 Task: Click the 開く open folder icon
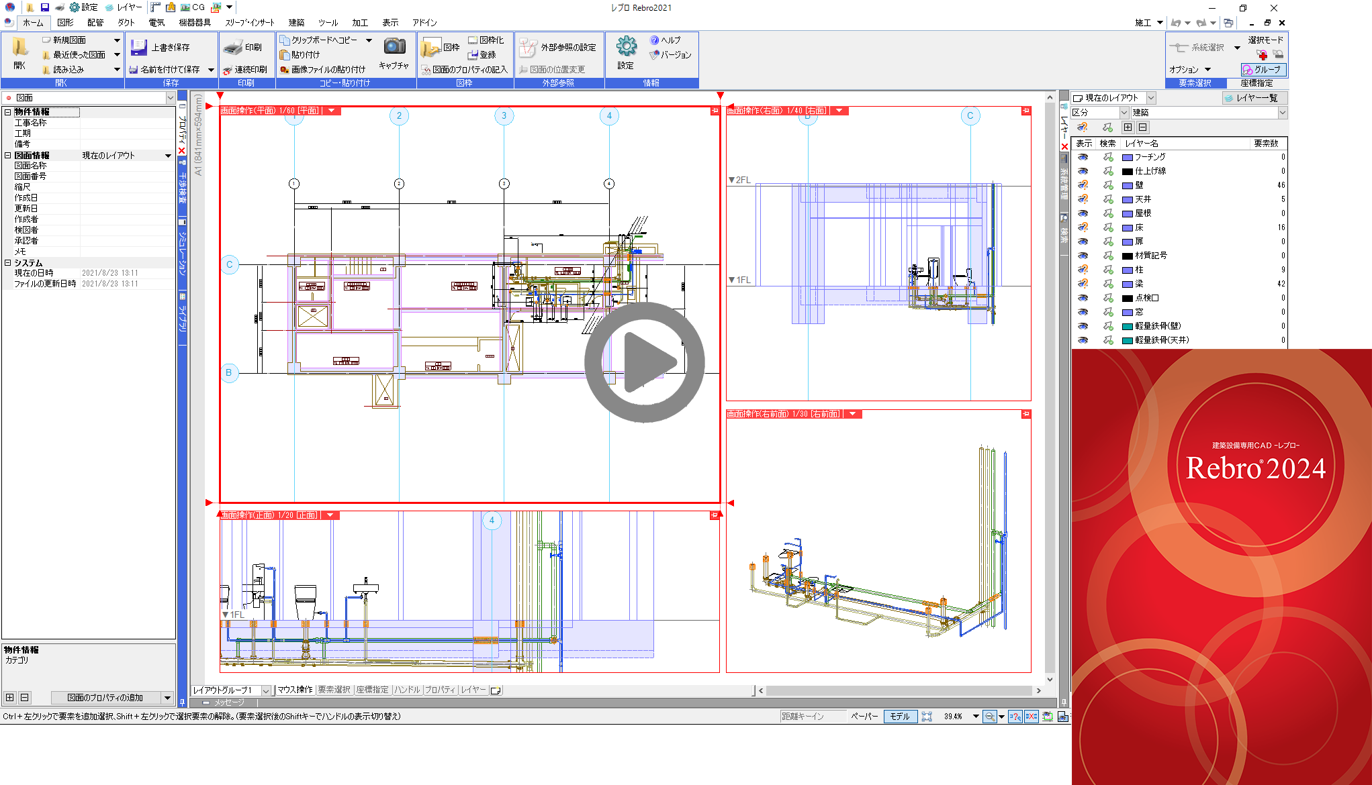19,47
